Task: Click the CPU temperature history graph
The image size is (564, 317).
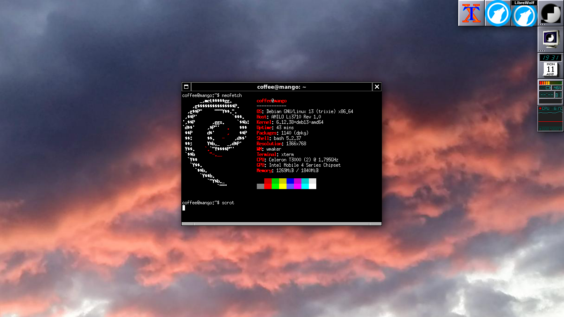Action: click(x=550, y=118)
